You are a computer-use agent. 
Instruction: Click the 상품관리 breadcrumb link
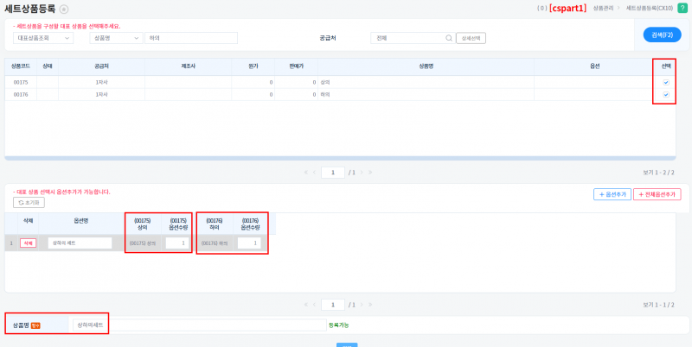[603, 9]
